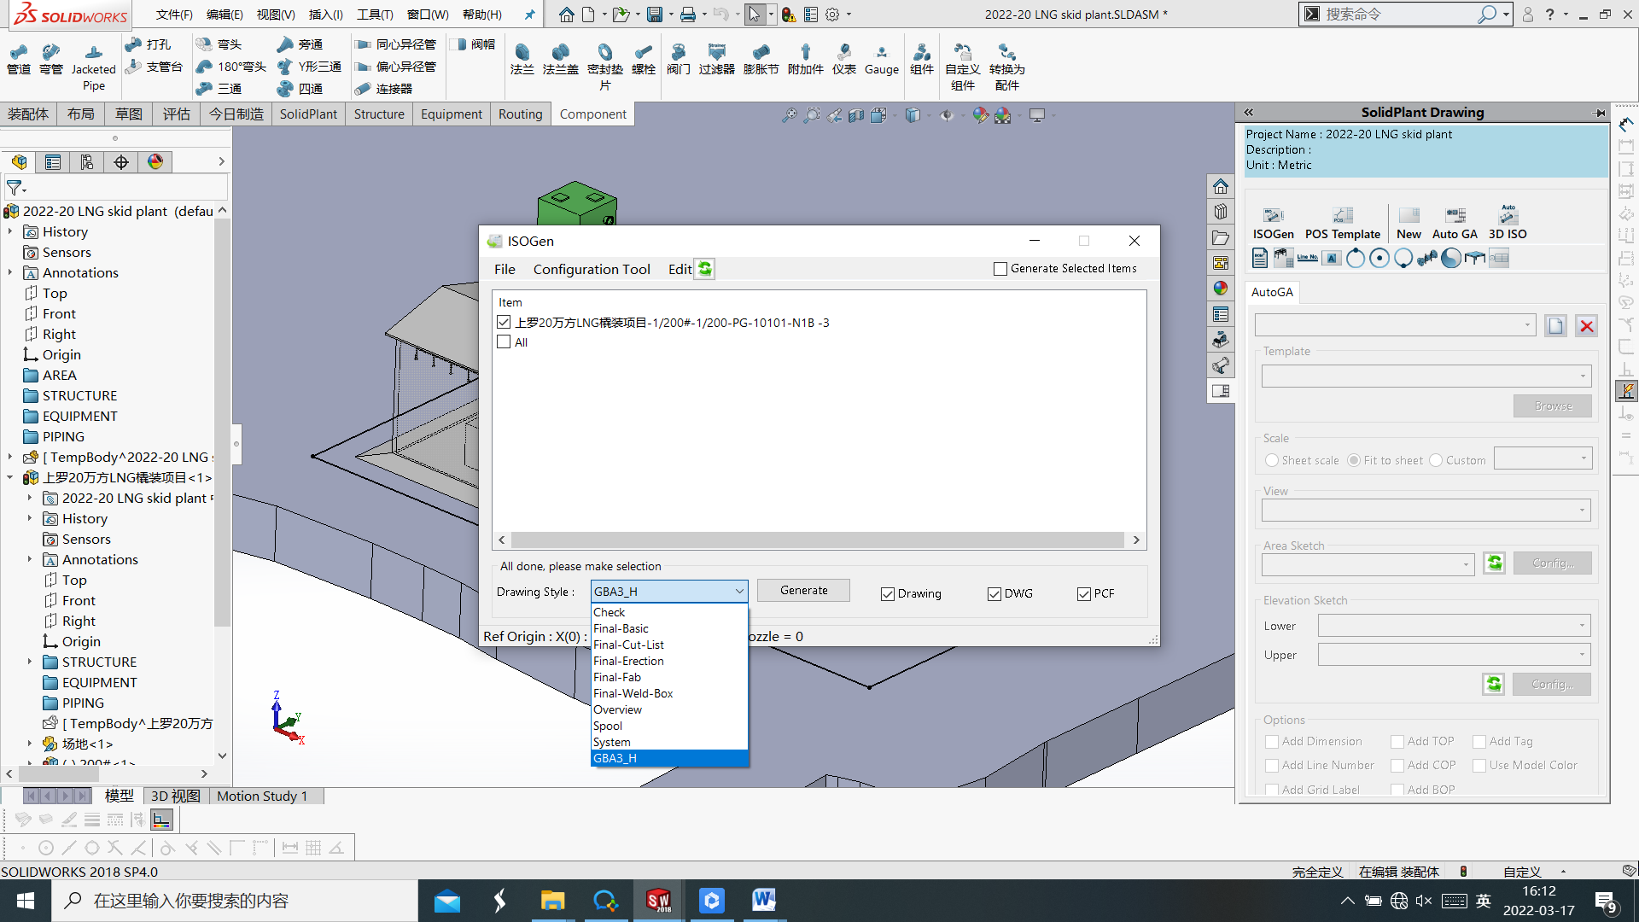Open the ISOGen File menu
Image resolution: width=1639 pixels, height=922 pixels.
[505, 269]
